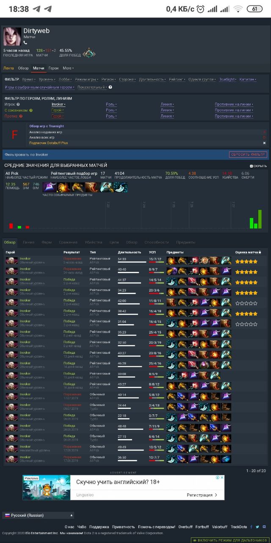
Task: Click the first match's five-star rating
Action: tap(246, 261)
